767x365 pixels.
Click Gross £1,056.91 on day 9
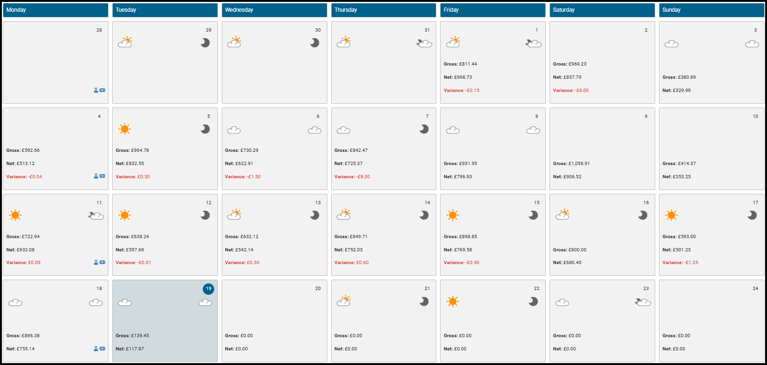coord(571,164)
